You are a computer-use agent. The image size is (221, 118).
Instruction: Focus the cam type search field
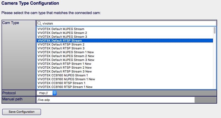click(x=126, y=23)
